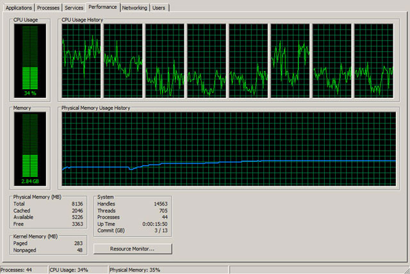Image resolution: width=410 pixels, height=274 pixels.
Task: Switch to the Applications tab
Action: (19, 8)
